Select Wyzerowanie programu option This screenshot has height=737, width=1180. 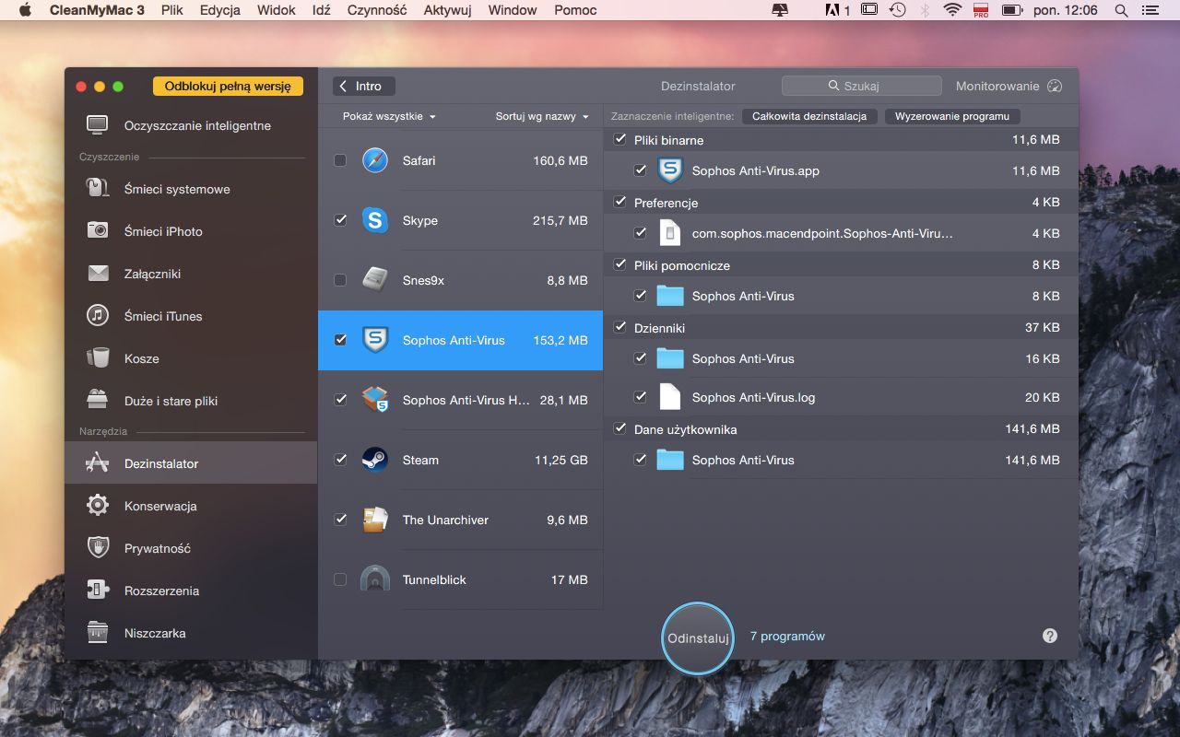tap(952, 116)
